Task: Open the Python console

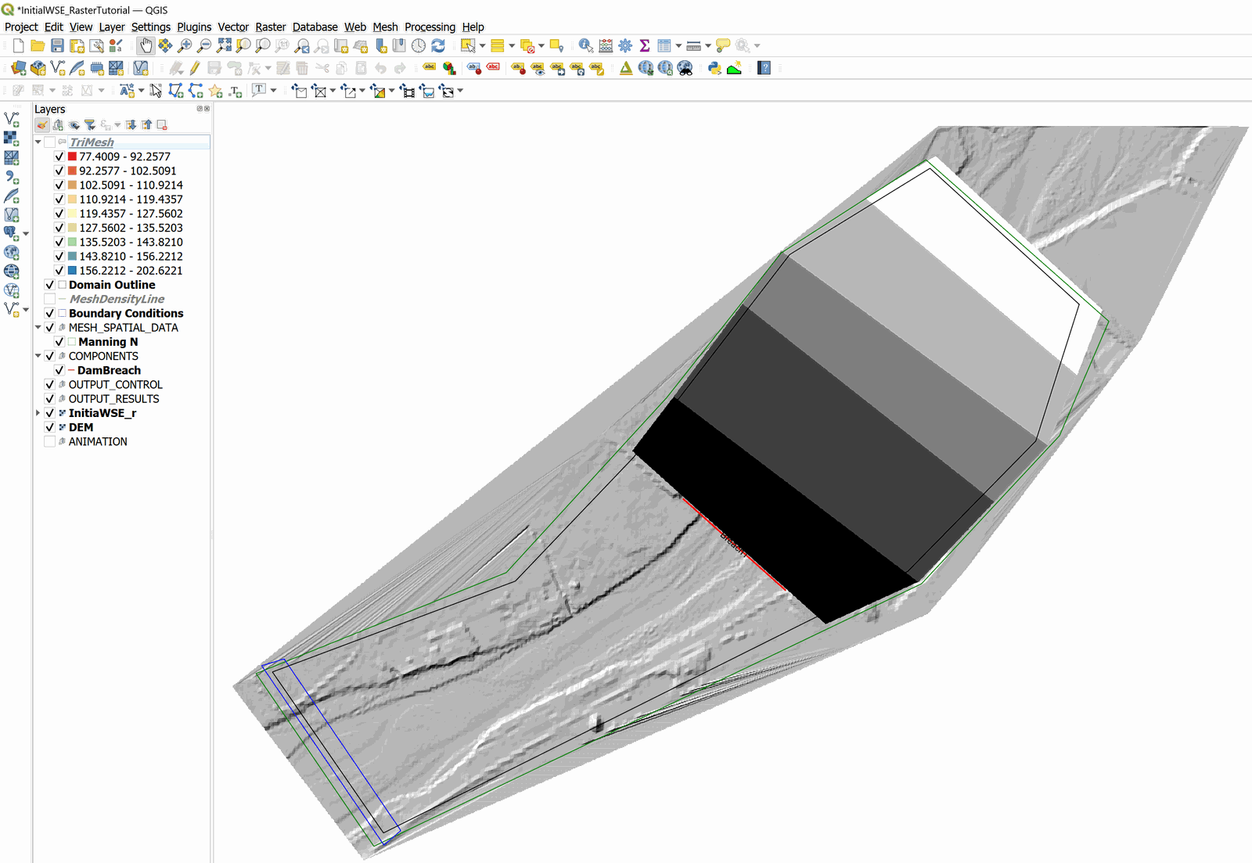Action: [714, 68]
